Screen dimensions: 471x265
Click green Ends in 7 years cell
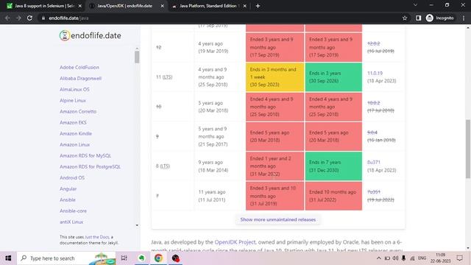pos(333,166)
